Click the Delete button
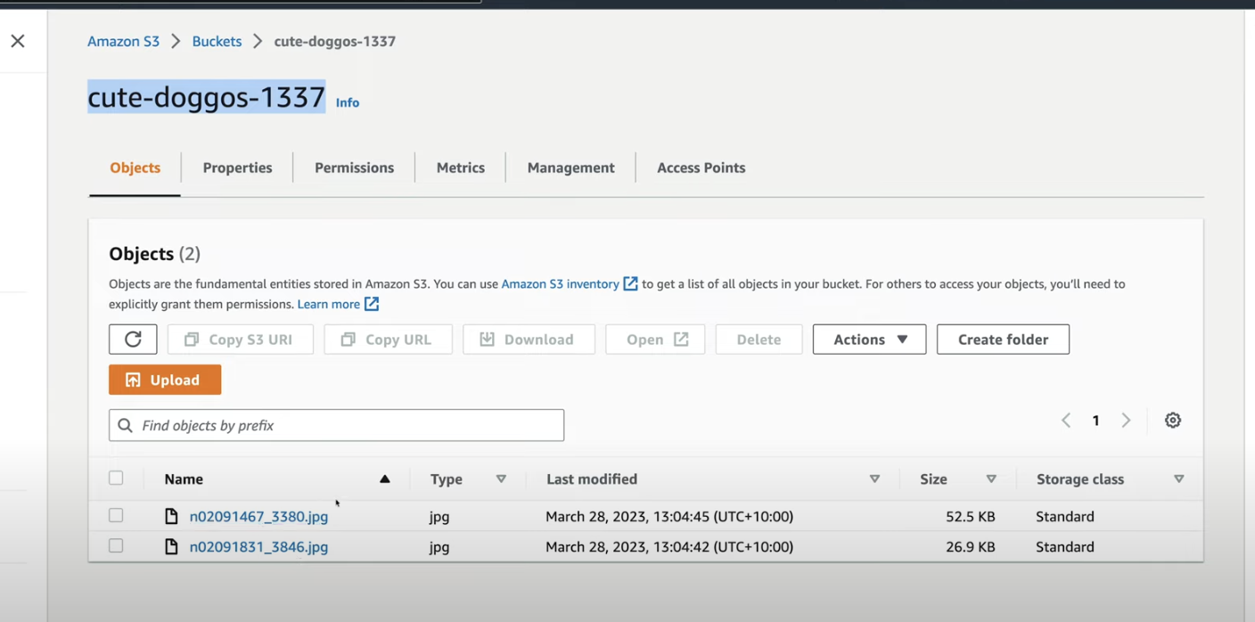 (759, 340)
